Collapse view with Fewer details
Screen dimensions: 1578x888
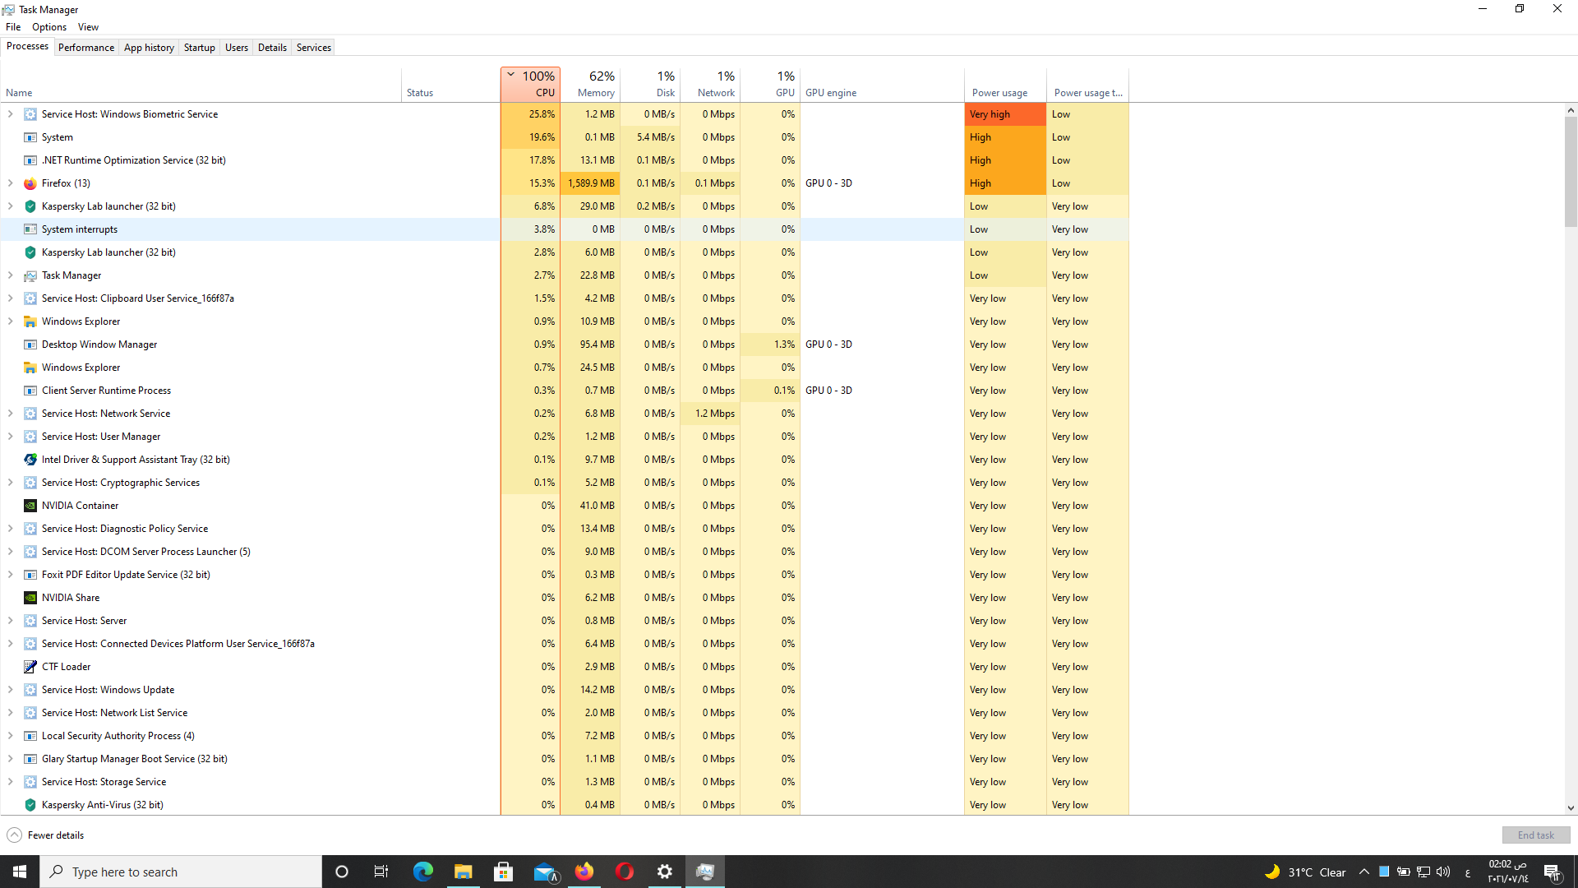(46, 835)
